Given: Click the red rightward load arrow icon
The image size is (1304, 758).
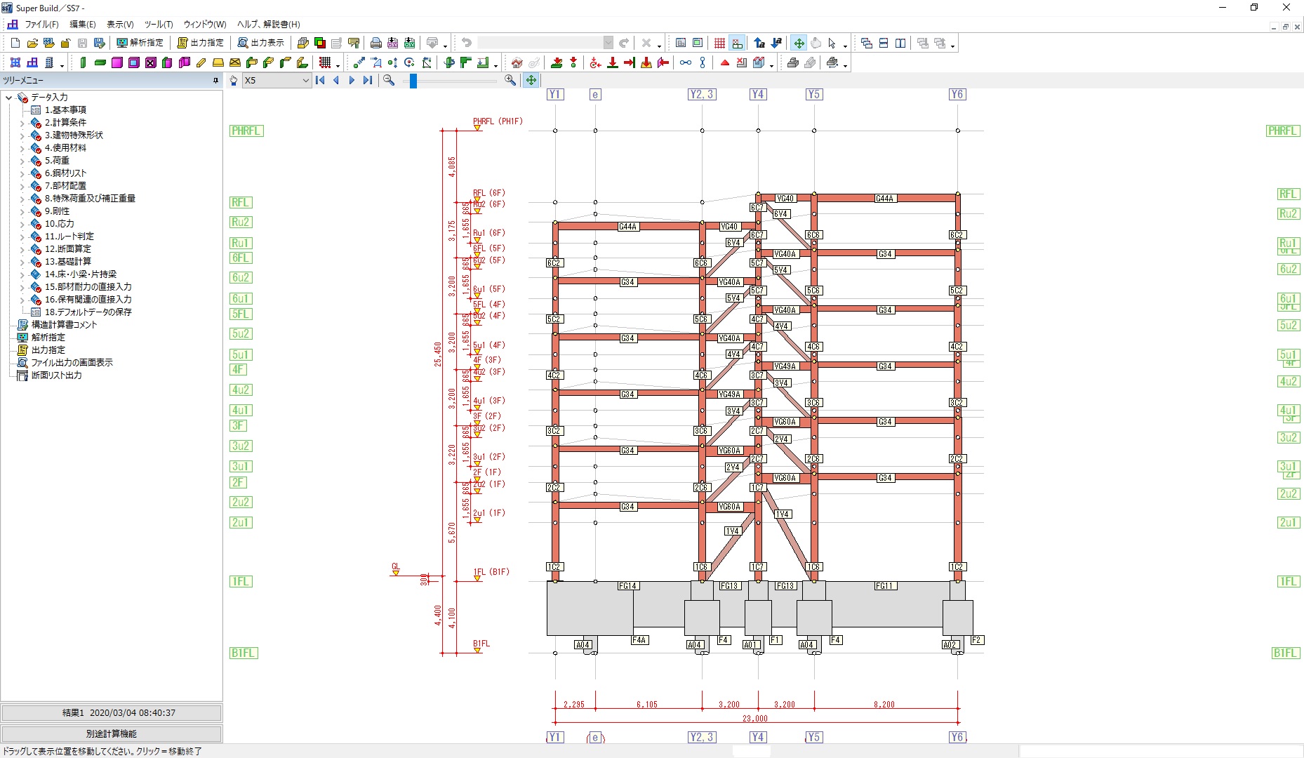Looking at the screenshot, I should tap(630, 63).
